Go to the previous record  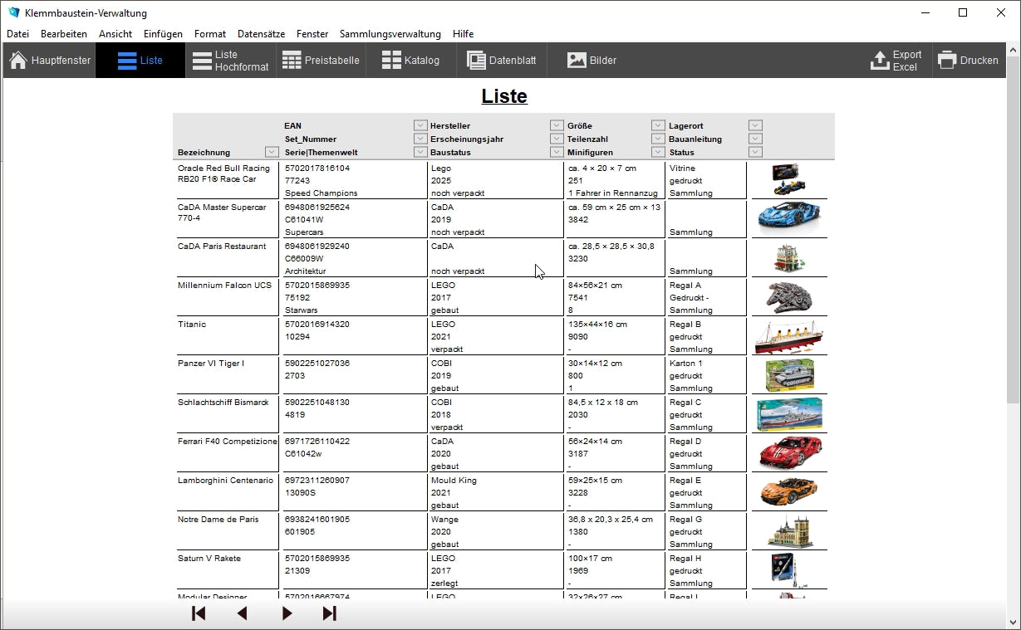click(x=243, y=613)
